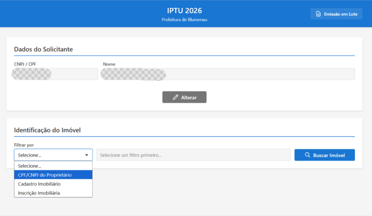372x216 pixels.
Task: Click the Dados do Solicitante section heading
Action: click(x=43, y=49)
